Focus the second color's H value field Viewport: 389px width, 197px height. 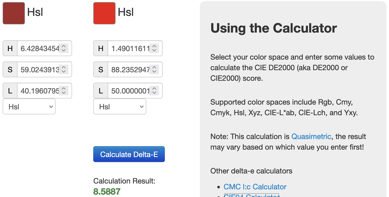point(130,48)
